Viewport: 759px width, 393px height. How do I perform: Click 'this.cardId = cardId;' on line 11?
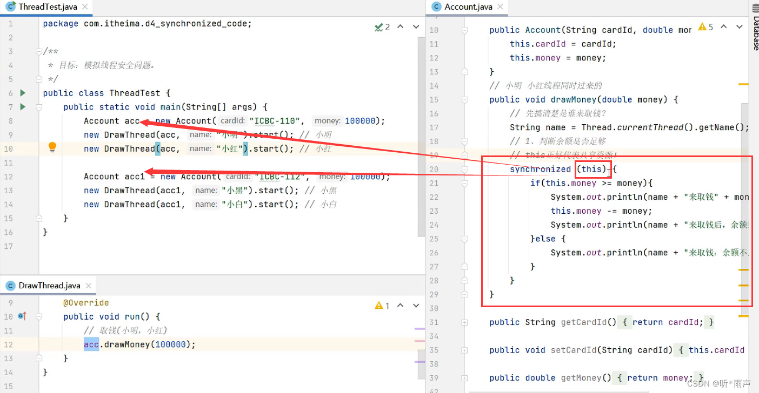point(563,44)
